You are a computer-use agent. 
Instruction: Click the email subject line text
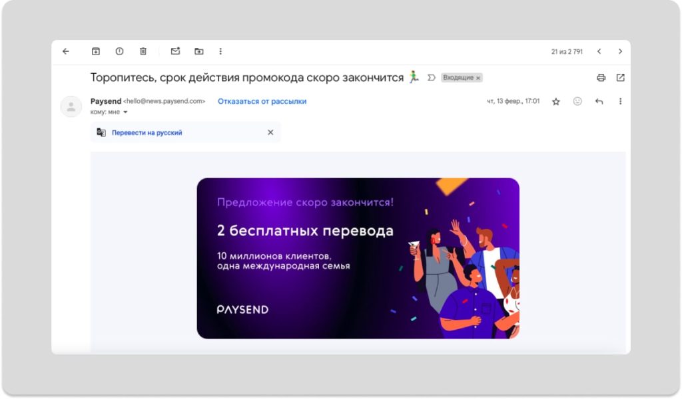pyautogui.click(x=246, y=78)
